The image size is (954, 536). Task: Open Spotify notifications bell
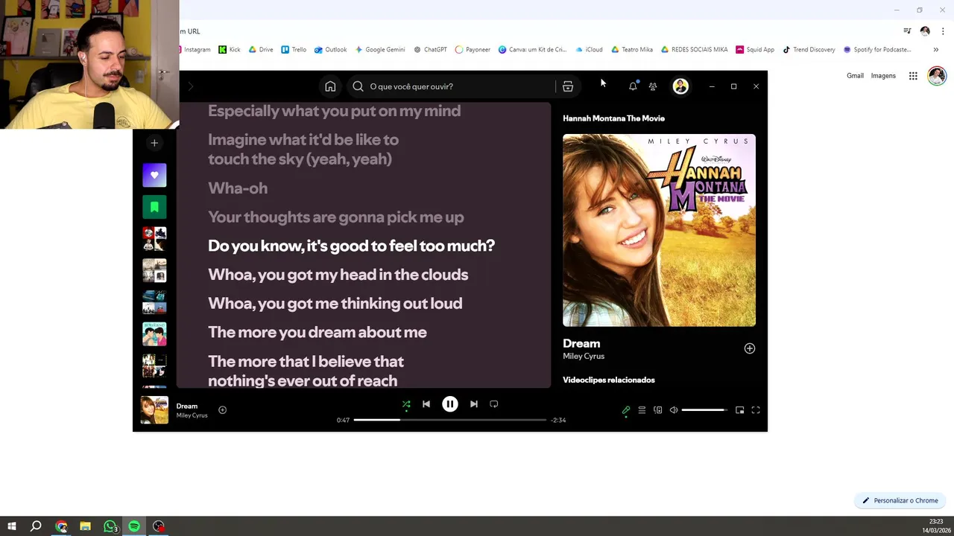pos(633,86)
